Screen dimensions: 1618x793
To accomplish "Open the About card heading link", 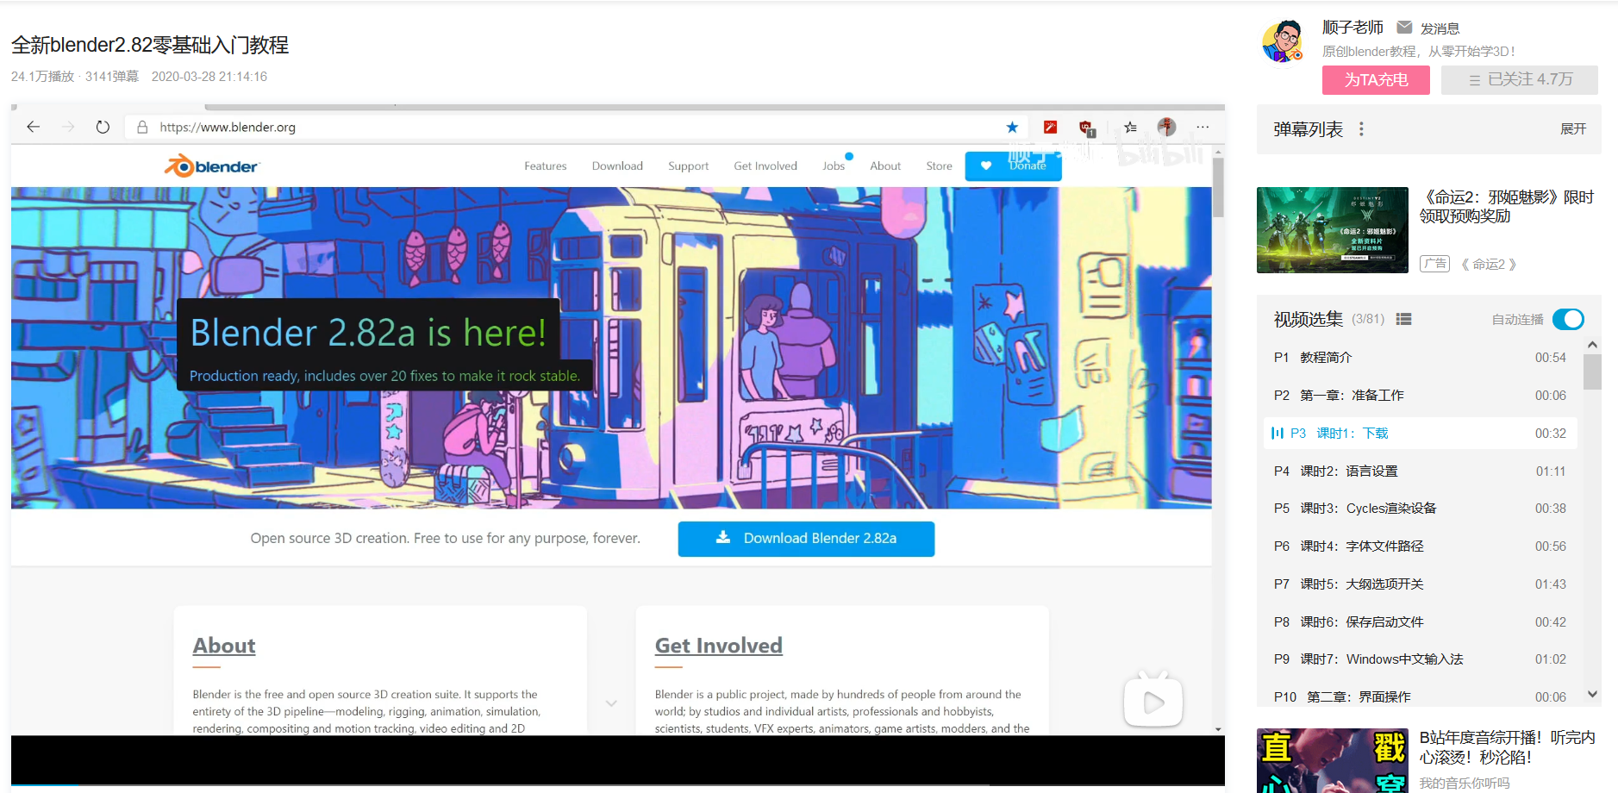I will 224,646.
